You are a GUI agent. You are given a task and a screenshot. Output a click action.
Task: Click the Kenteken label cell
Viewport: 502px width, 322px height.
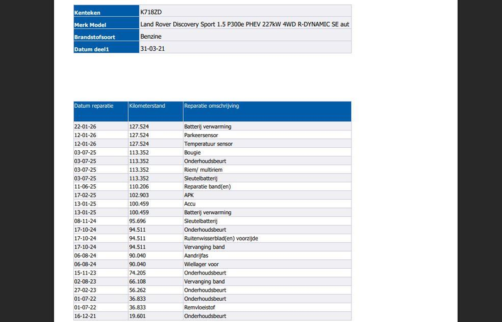pyautogui.click(x=106, y=11)
